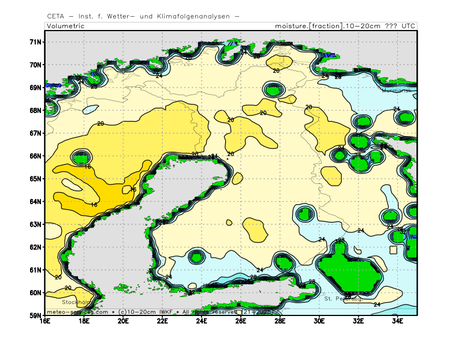Click the 60N latitude axis label
Screen dimensions: 462x346
35,293
